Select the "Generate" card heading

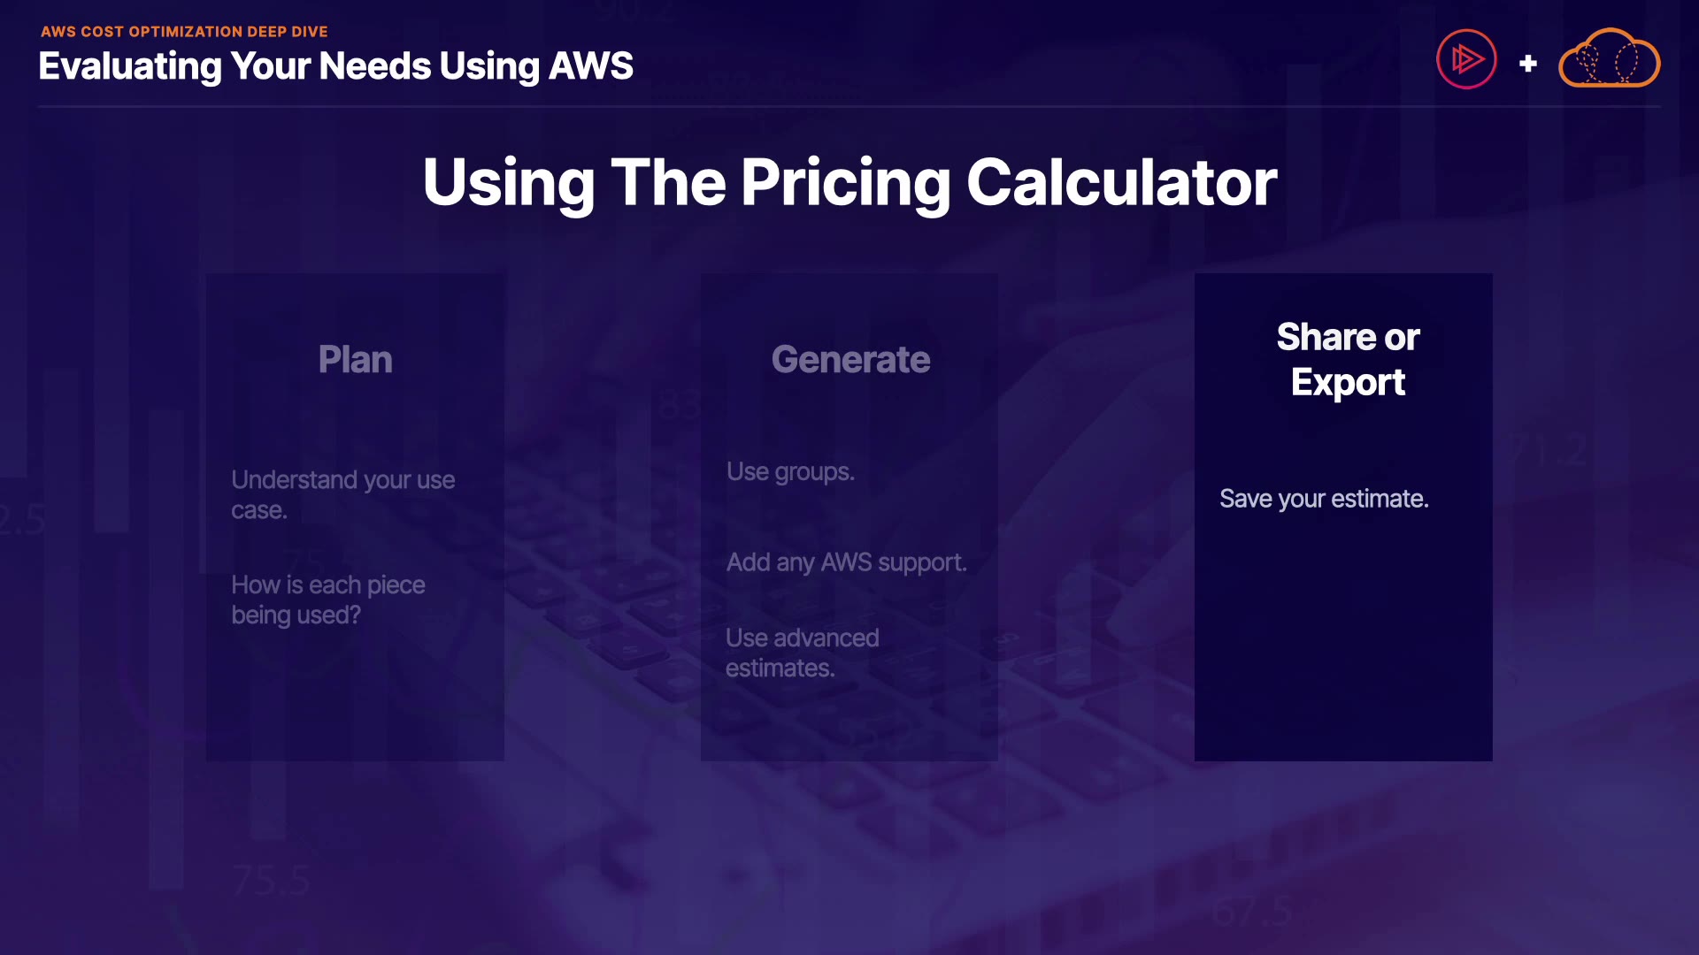(x=850, y=360)
